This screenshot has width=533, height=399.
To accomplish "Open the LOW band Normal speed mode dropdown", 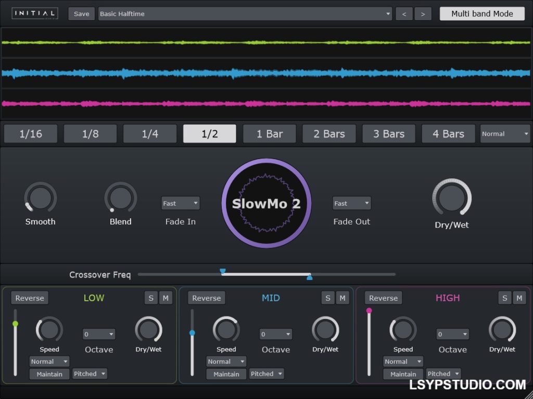I will (x=49, y=362).
